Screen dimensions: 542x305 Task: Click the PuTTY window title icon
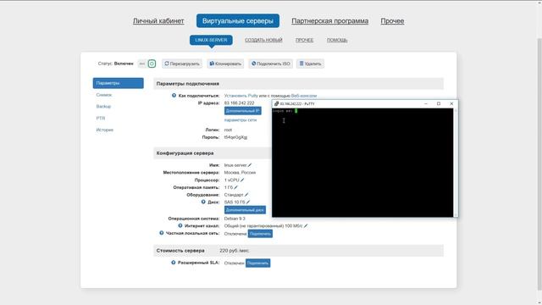click(277, 103)
